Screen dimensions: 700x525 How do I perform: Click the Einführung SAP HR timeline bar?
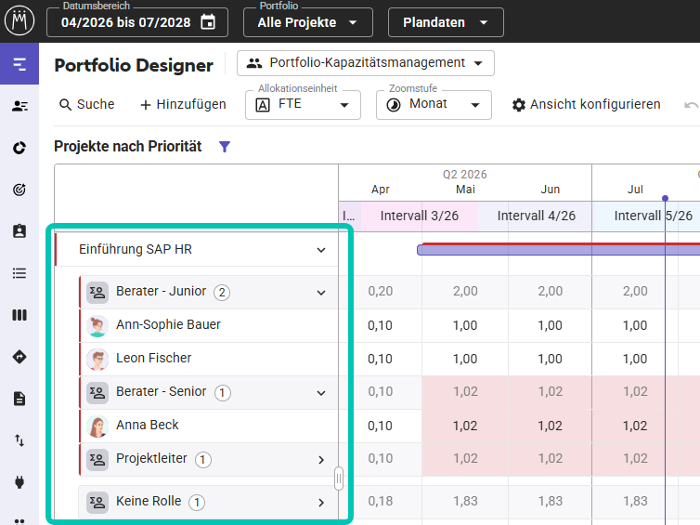point(559,249)
